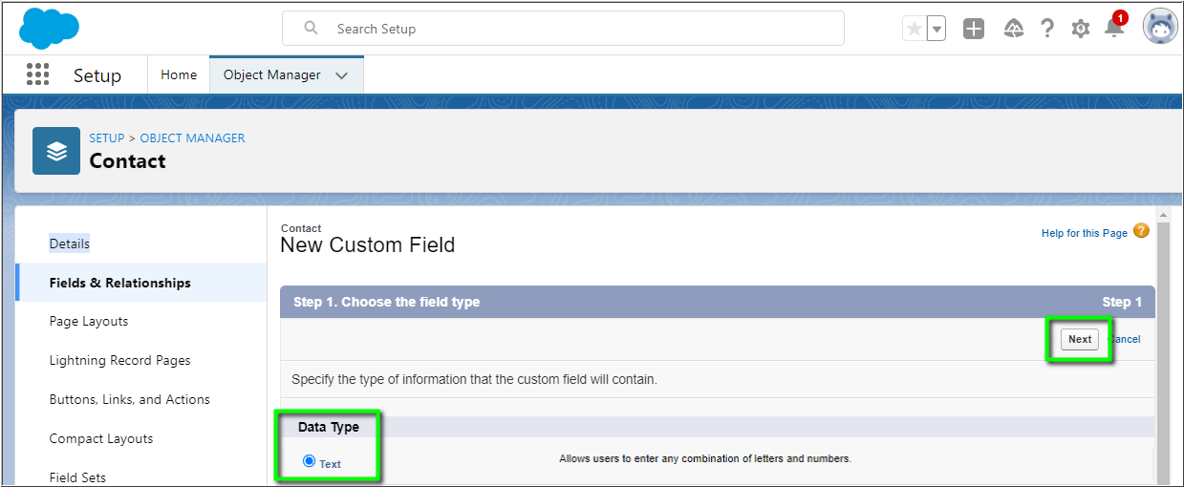This screenshot has height=487, width=1184.
Task: Open Details in the sidebar
Action: coord(70,243)
